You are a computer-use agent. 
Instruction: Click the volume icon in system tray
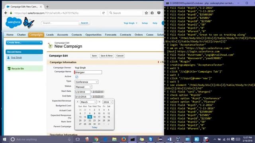228,139
